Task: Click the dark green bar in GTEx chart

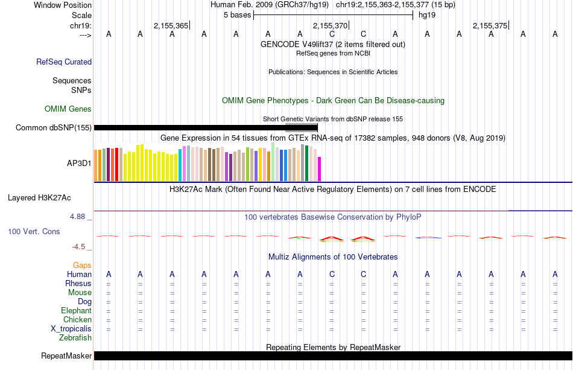Action: coord(306,163)
